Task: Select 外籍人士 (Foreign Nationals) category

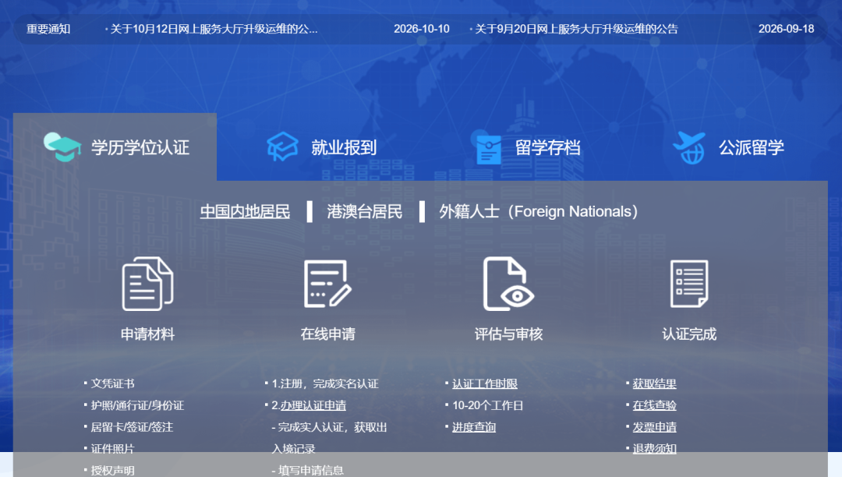Action: click(x=538, y=211)
